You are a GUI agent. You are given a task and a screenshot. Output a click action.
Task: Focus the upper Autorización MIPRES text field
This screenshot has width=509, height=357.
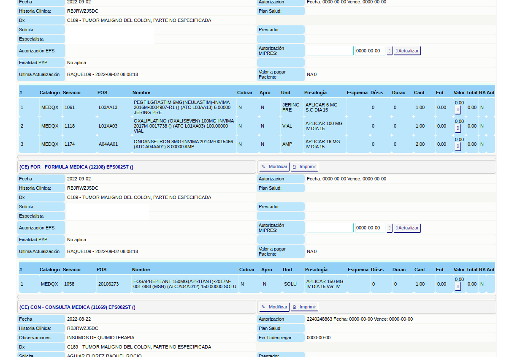pos(330,51)
